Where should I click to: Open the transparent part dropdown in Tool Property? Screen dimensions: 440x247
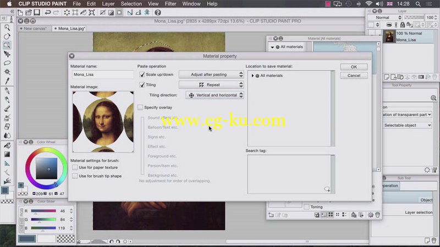[408, 115]
